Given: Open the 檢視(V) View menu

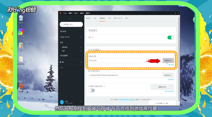Looking at the screenshot, I should [82, 13].
